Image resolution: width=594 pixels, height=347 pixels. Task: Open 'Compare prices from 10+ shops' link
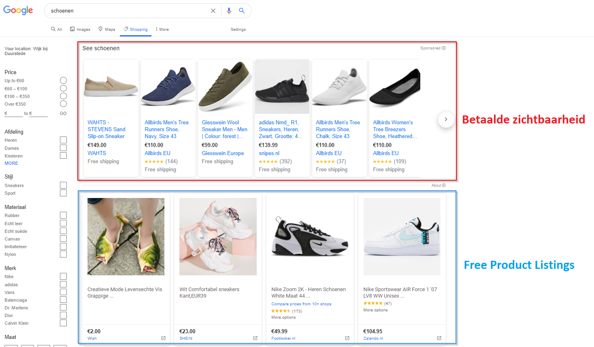pyautogui.click(x=301, y=304)
